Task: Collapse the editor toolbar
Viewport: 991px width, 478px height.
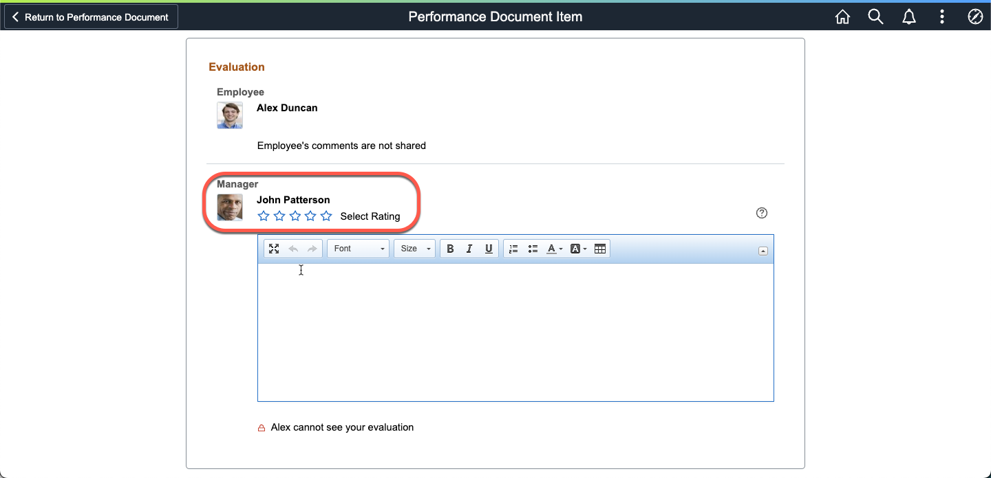Action: pyautogui.click(x=763, y=251)
